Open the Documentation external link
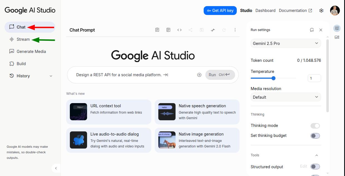345x176 pixels. pyautogui.click(x=295, y=11)
